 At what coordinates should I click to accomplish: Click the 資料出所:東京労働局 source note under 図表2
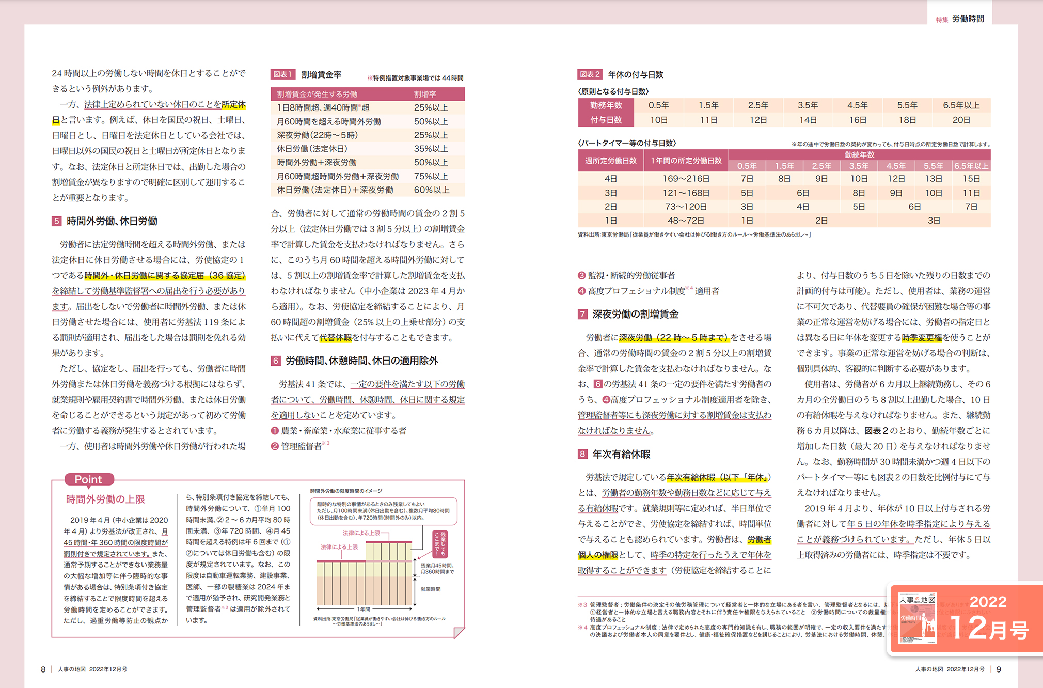(694, 235)
